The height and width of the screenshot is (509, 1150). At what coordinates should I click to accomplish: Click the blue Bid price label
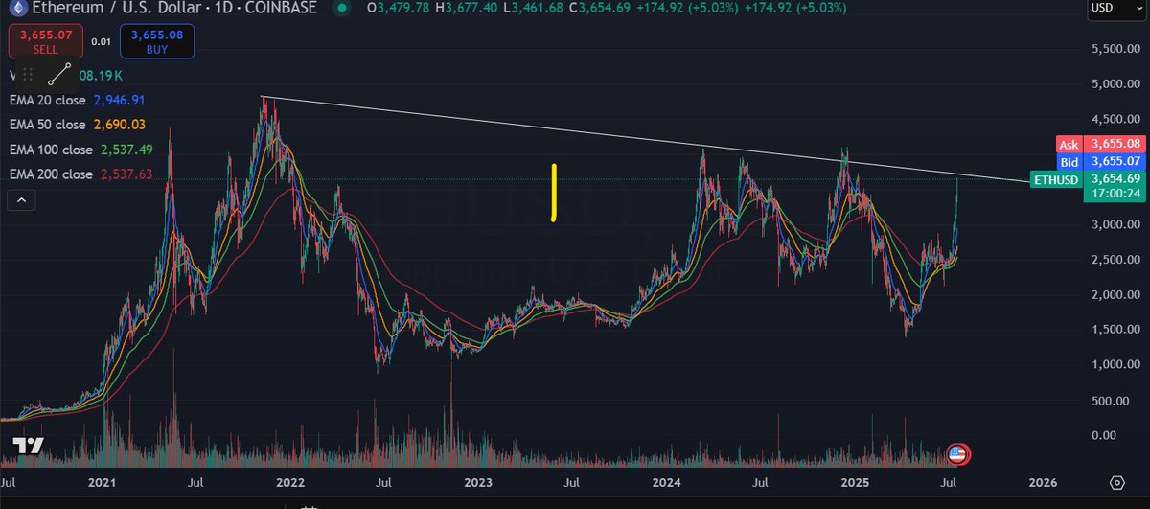(1069, 162)
